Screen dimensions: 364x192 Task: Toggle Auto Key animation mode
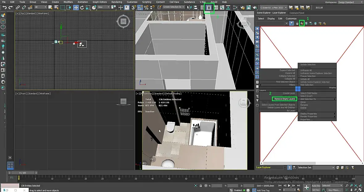pyautogui.click(x=316, y=186)
